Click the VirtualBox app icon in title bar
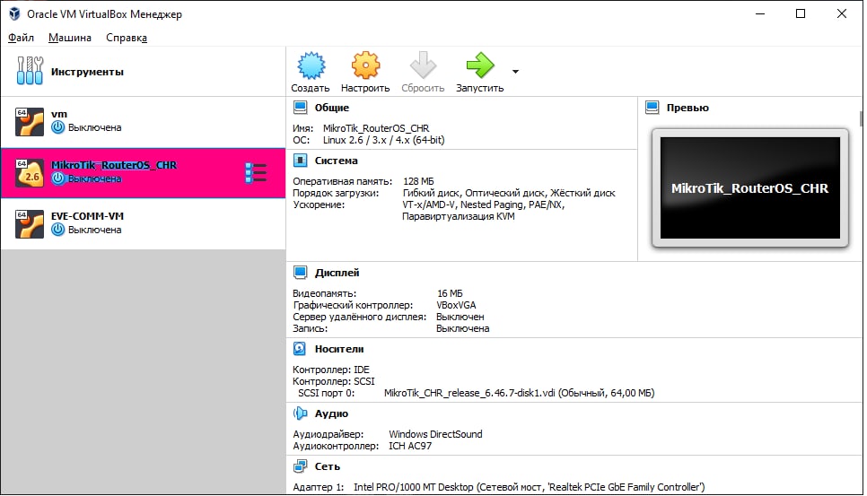 click(x=15, y=13)
